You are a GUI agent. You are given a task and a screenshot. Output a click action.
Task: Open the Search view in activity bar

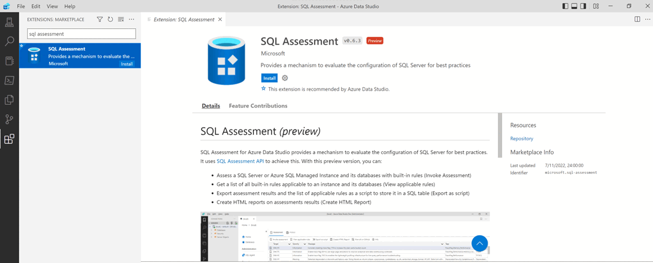[9, 42]
